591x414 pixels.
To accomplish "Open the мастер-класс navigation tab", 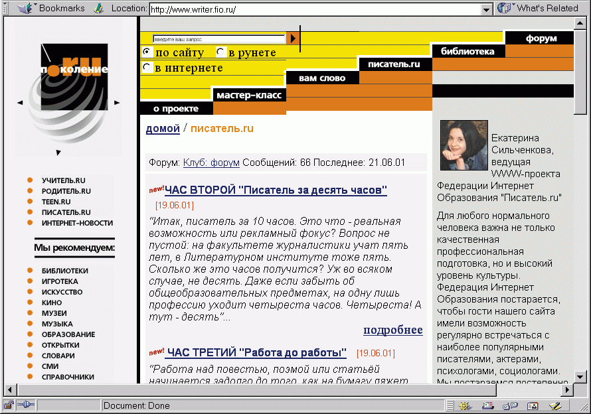I will pyautogui.click(x=249, y=95).
